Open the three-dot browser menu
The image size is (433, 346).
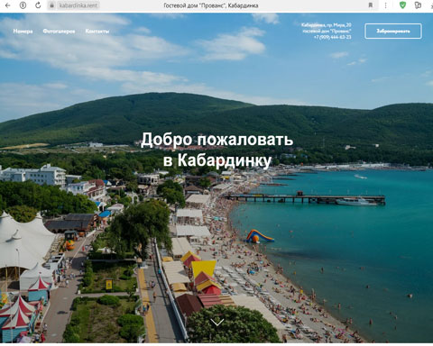point(385,5)
